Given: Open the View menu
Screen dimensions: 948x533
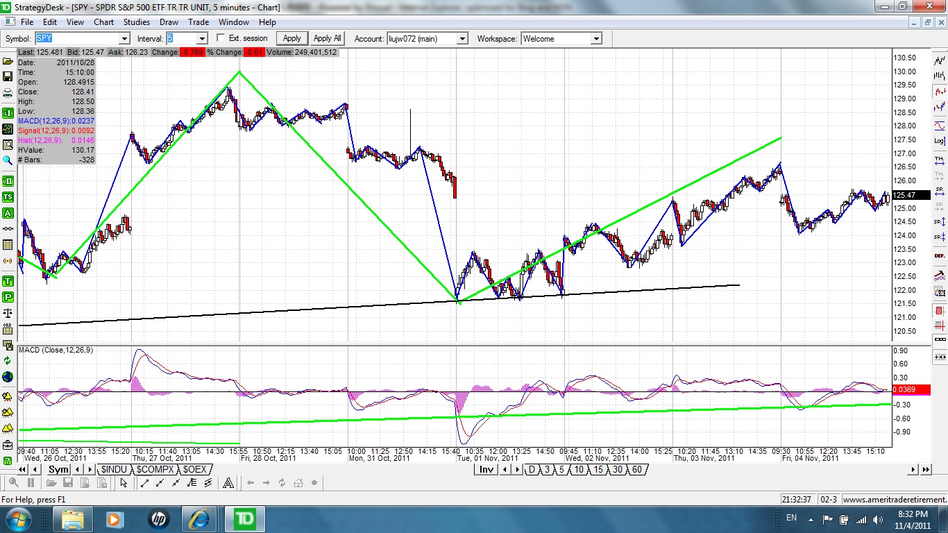Looking at the screenshot, I should pyautogui.click(x=76, y=22).
